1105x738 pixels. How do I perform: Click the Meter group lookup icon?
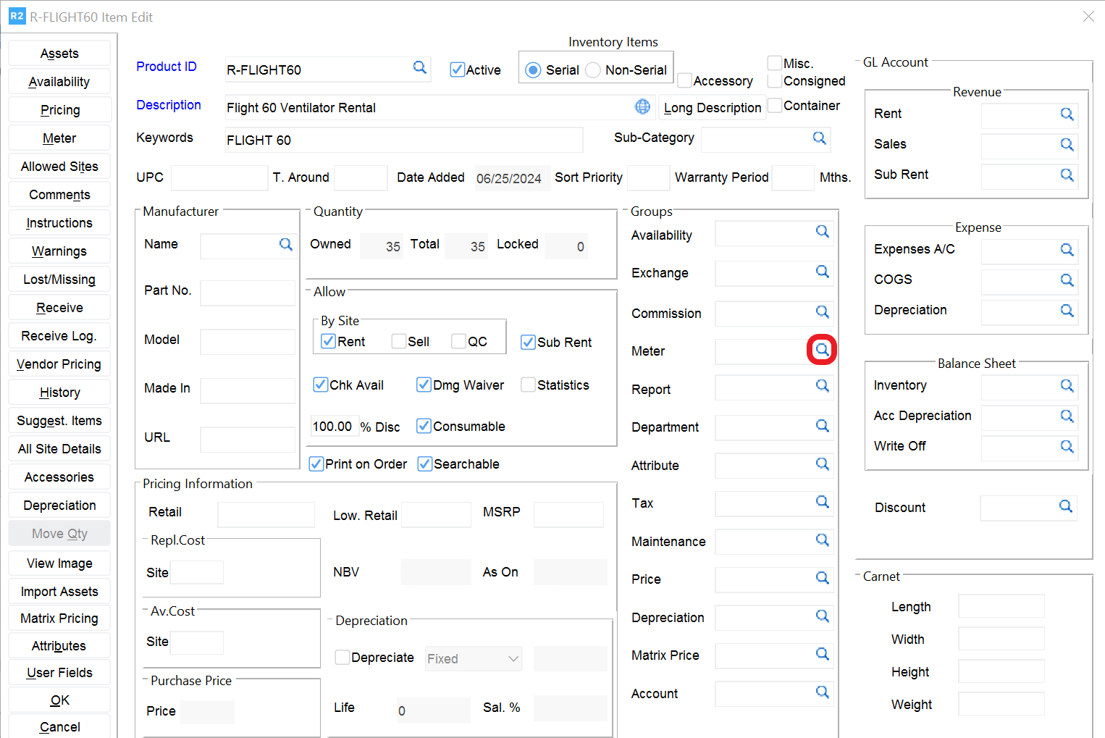(822, 350)
